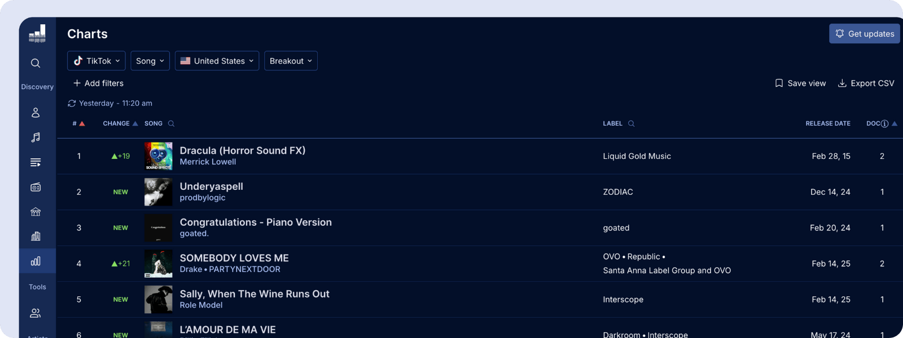This screenshot has width=903, height=338.
Task: Open Sally, When The Wine Runs Out thumbnail
Action: pos(159,300)
